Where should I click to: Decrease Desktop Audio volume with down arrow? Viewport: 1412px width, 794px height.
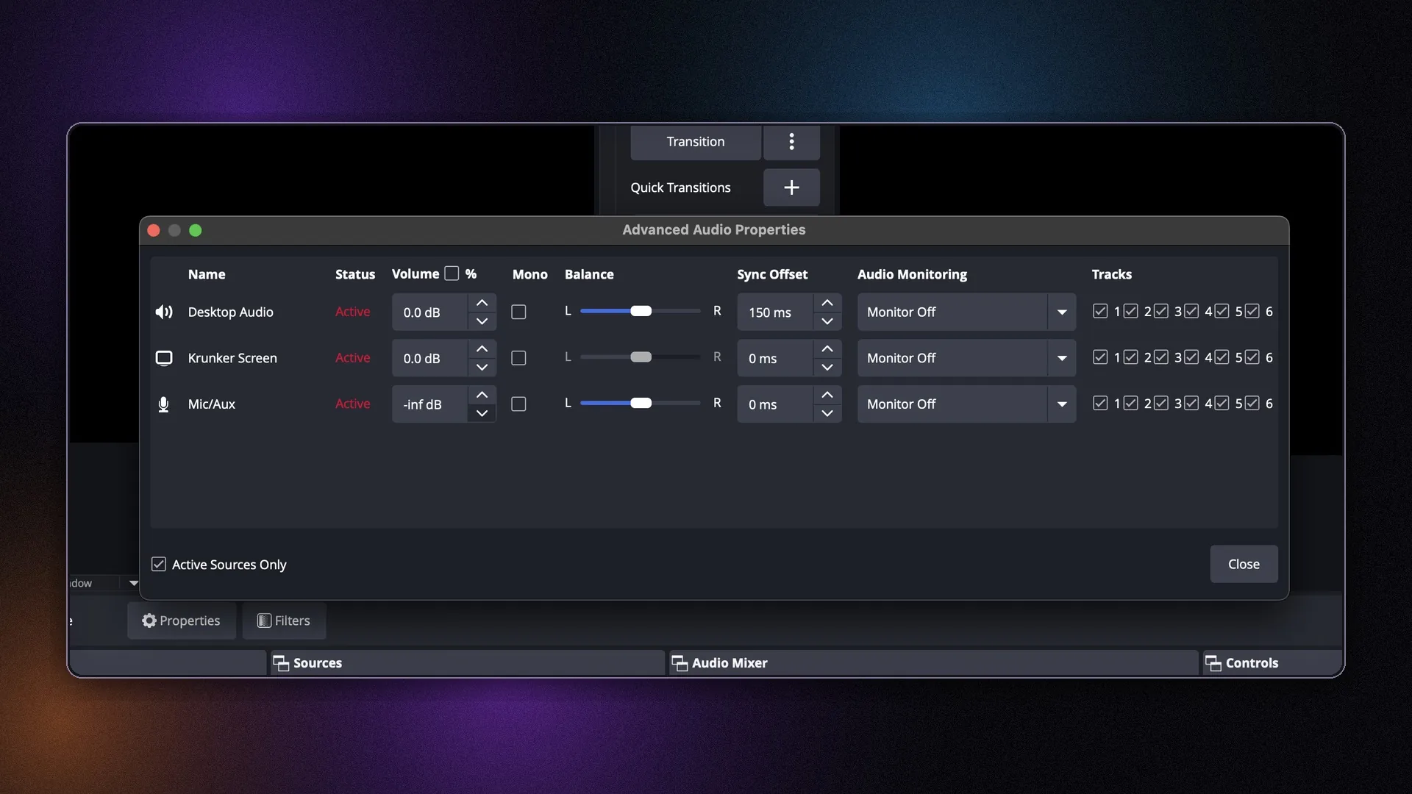coord(482,321)
